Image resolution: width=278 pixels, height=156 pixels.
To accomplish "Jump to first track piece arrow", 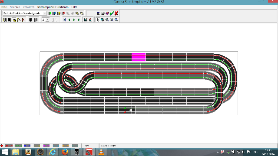I will pyautogui.click(x=65, y=20).
